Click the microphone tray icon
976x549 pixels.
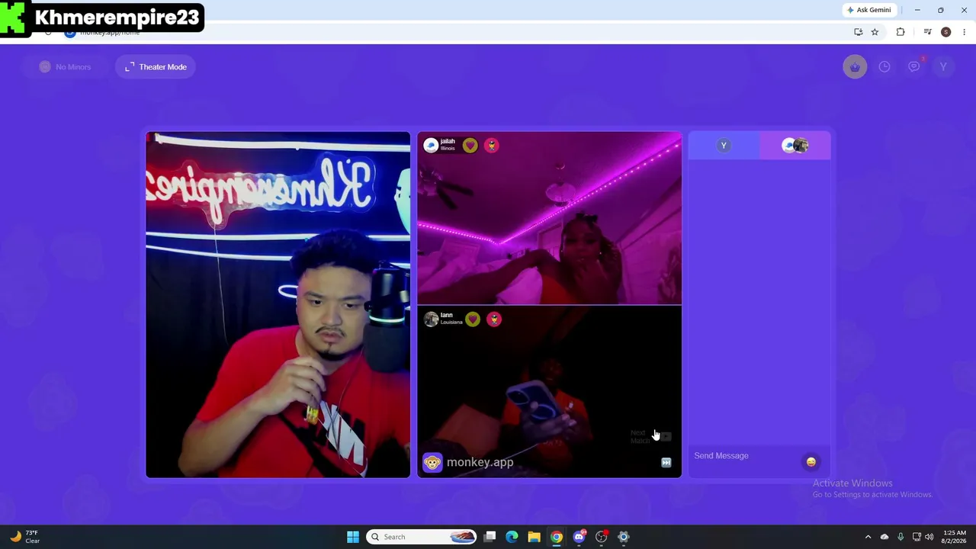tap(901, 537)
